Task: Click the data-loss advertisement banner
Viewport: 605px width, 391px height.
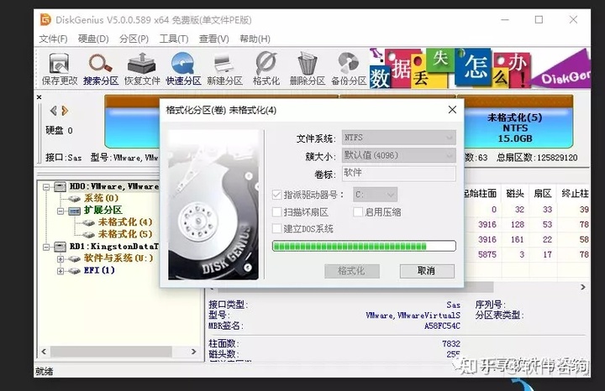Action: pyautogui.click(x=480, y=69)
